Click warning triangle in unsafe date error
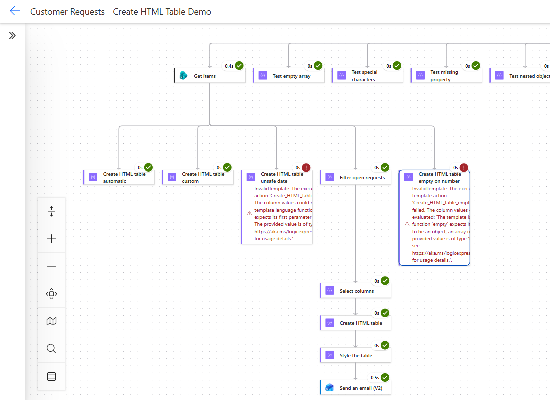 click(x=249, y=213)
